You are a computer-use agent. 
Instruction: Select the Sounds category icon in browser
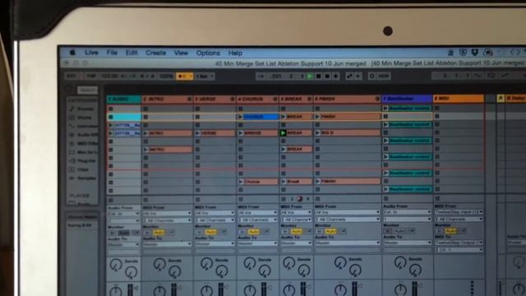click(72, 109)
